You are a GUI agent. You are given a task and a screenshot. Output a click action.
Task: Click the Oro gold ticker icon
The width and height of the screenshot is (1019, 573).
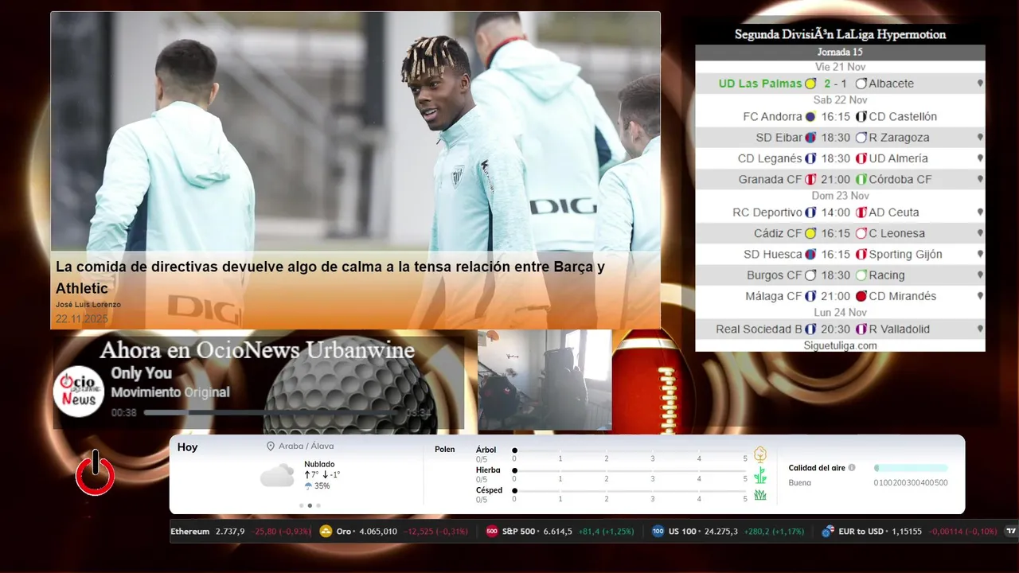tap(326, 532)
